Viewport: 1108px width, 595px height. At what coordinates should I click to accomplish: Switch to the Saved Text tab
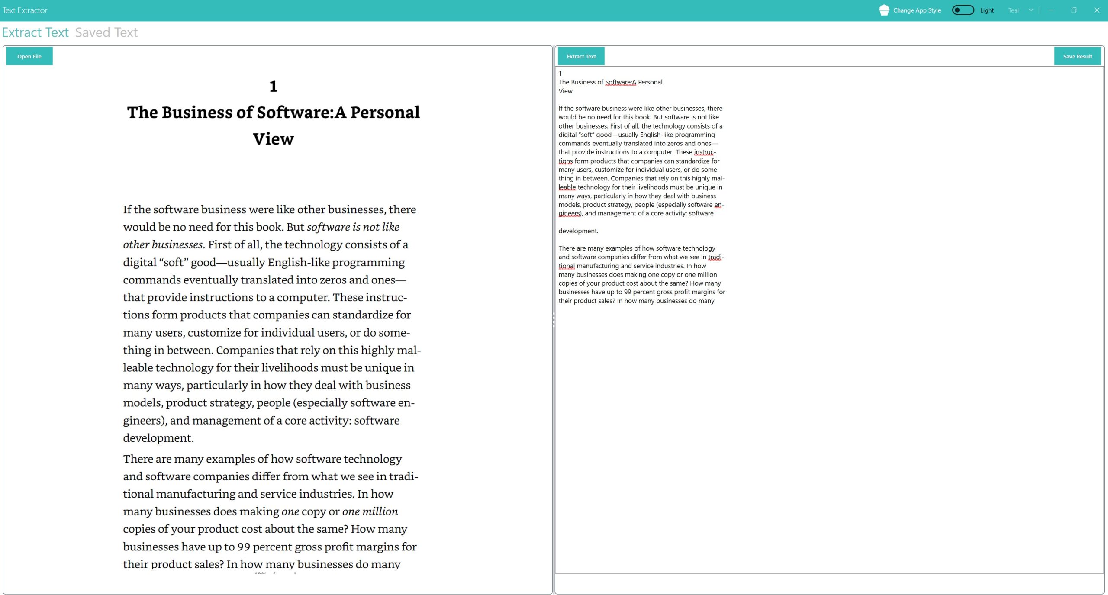[x=106, y=32]
